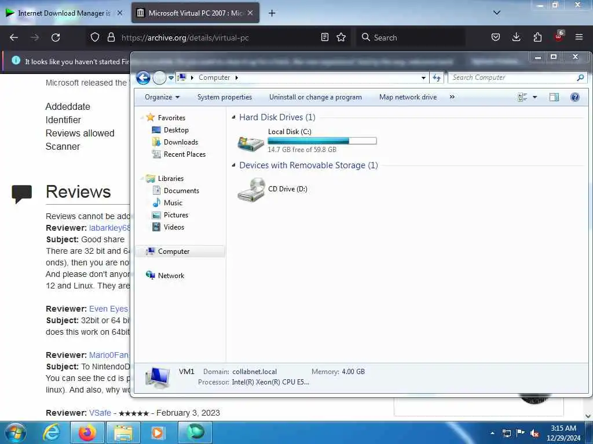Close the Internet Download Manager tab
593x444 pixels.
pyautogui.click(x=120, y=13)
